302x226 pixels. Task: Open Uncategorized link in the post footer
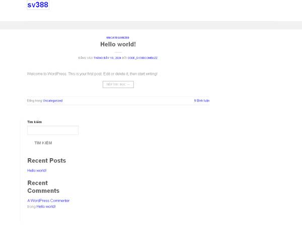coord(53,100)
